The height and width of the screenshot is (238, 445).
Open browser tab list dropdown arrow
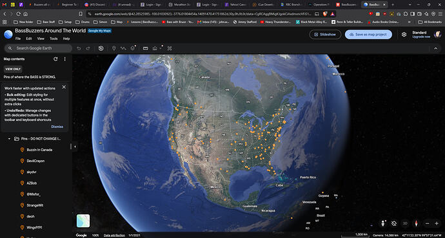(x=410, y=5)
